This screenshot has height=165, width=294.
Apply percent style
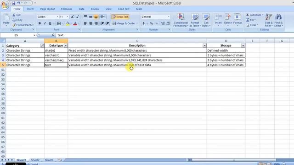pyautogui.click(x=151, y=23)
